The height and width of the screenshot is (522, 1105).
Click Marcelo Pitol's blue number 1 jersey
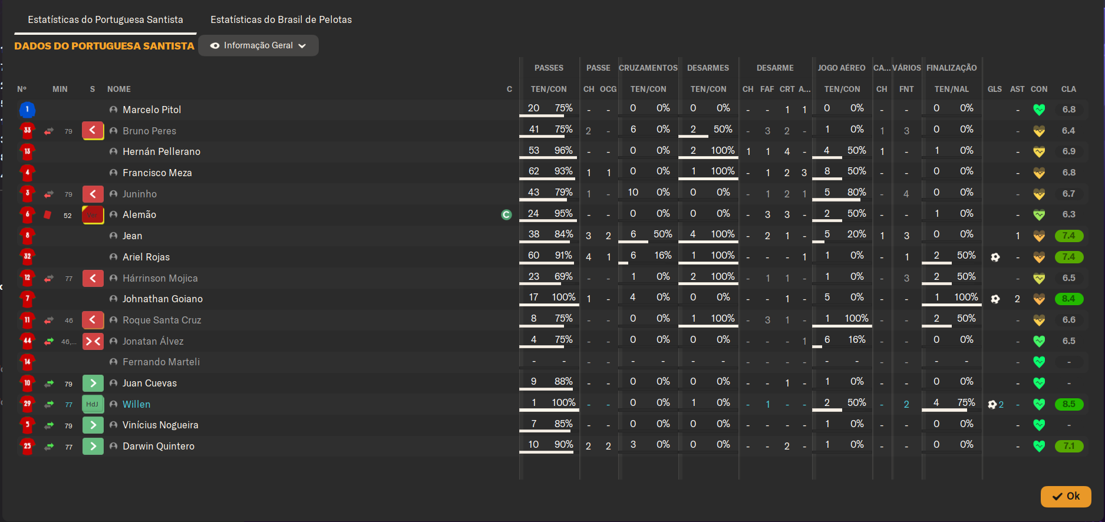[x=27, y=110]
